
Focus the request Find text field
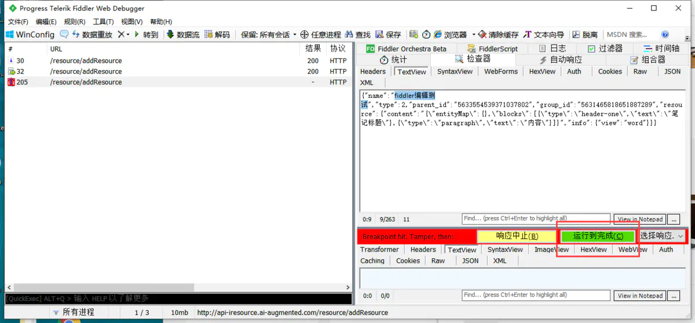[x=537, y=219]
